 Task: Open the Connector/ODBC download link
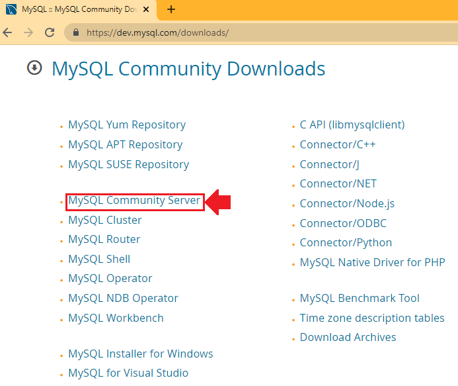(x=343, y=223)
